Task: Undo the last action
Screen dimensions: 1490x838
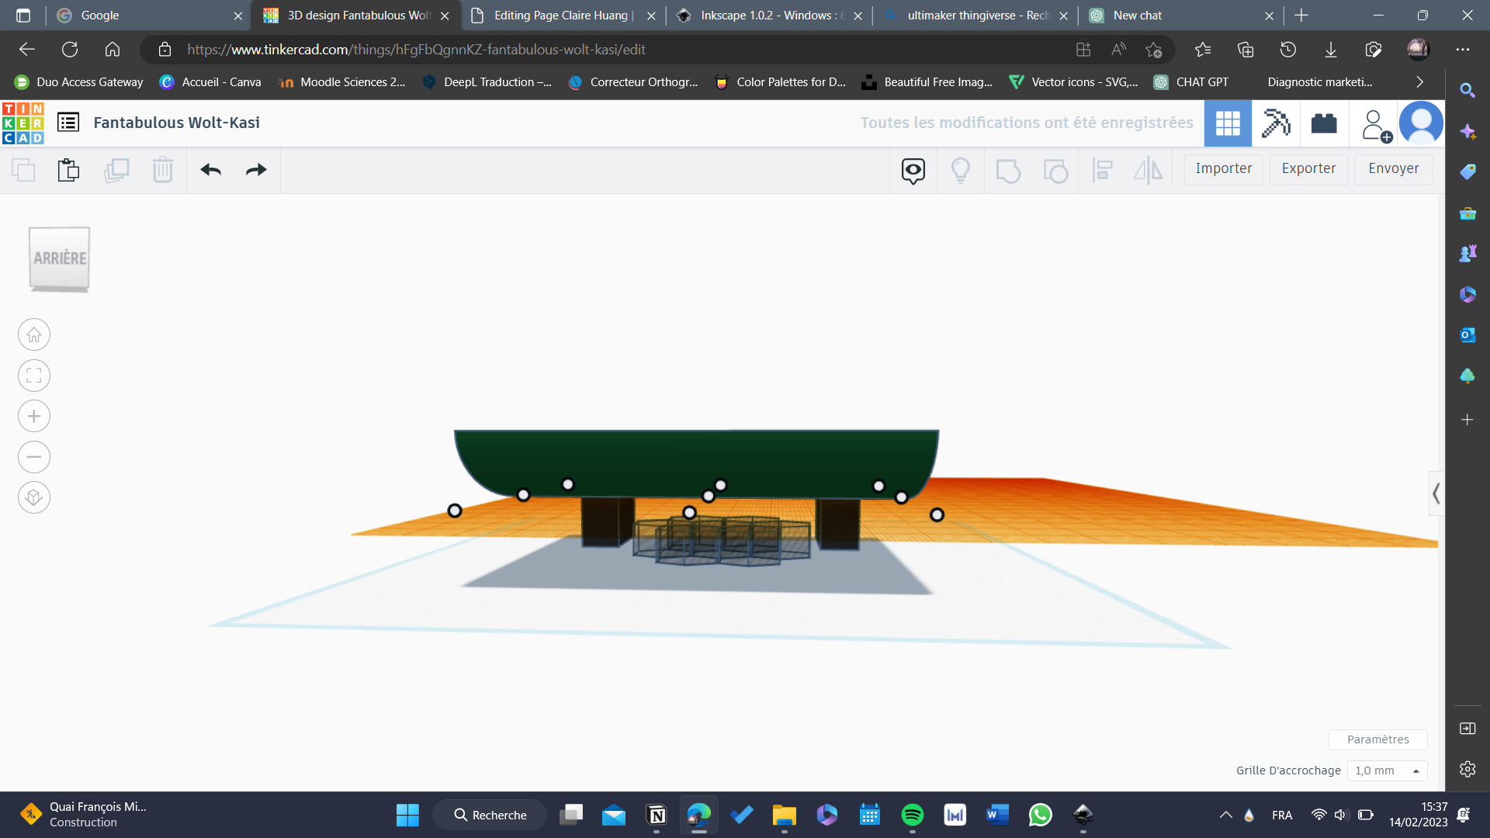Action: pos(211,170)
